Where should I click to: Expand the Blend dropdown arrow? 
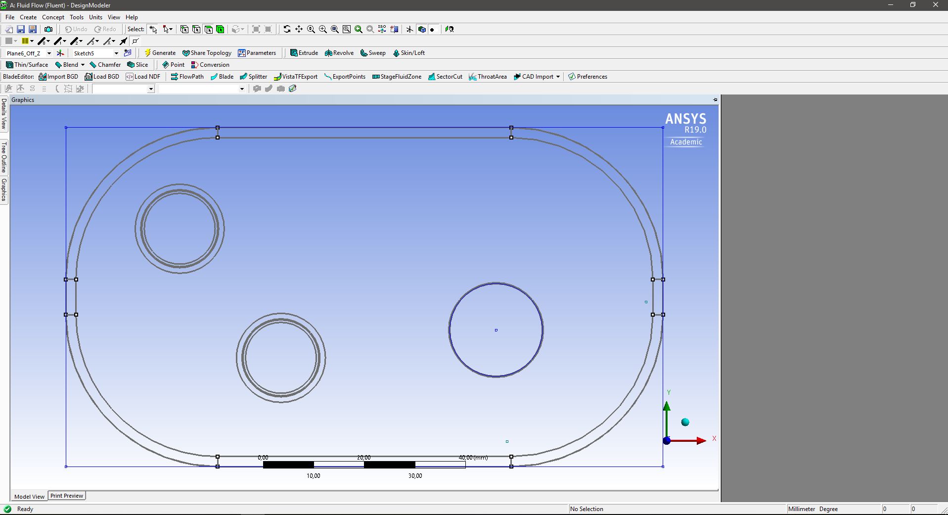[x=83, y=65]
